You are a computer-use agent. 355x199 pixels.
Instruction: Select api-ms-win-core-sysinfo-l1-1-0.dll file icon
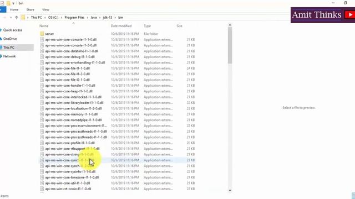[x=42, y=171]
